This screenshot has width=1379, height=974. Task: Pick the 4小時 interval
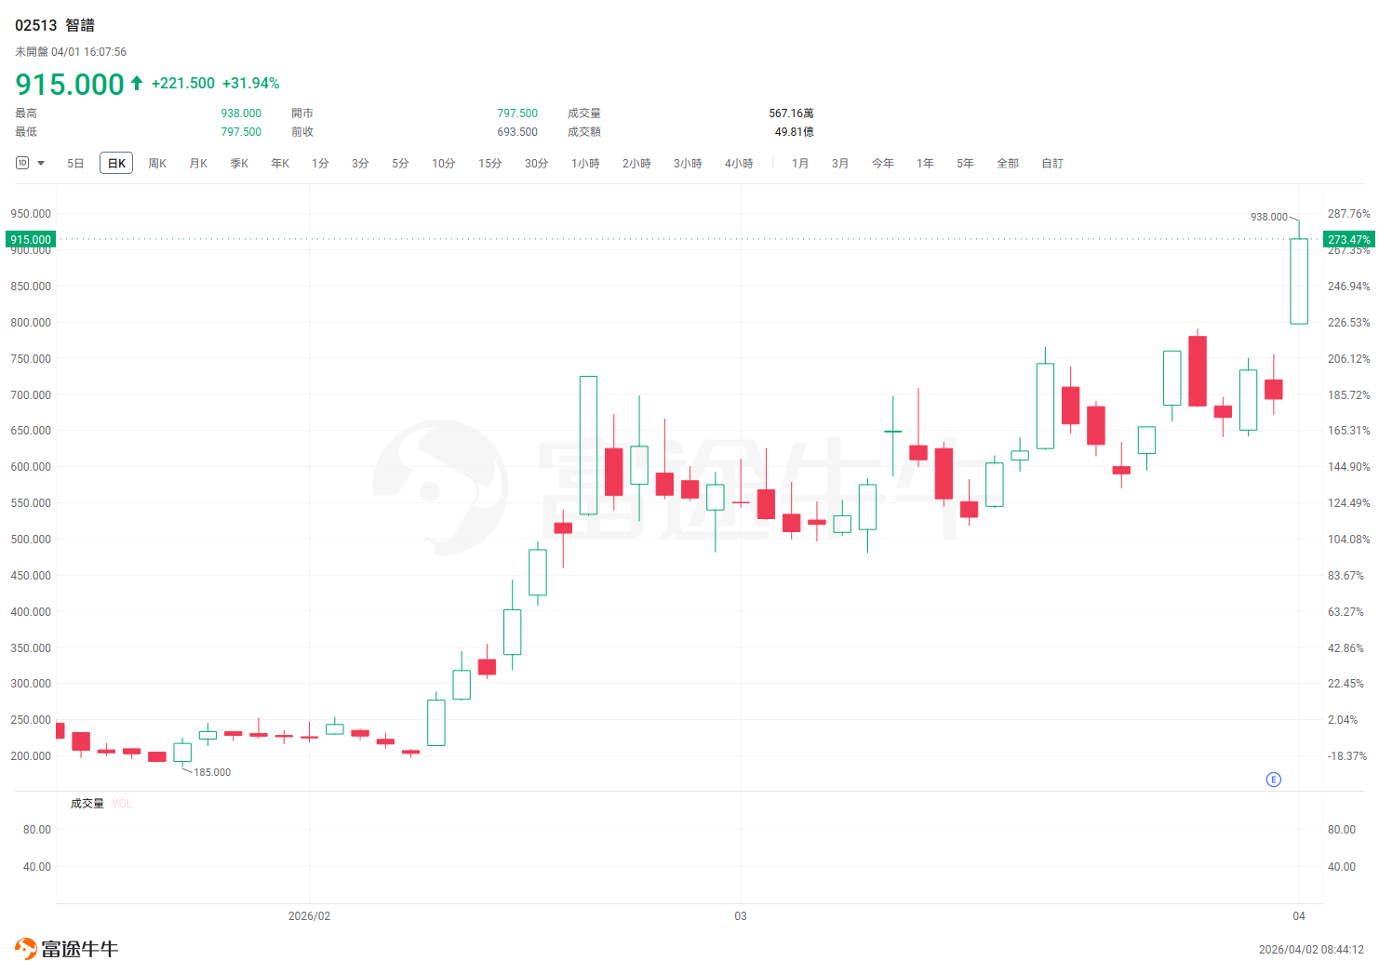(x=739, y=164)
